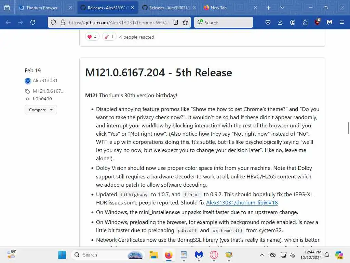
Task: Expand the Compare dropdown
Action: click(x=41, y=110)
